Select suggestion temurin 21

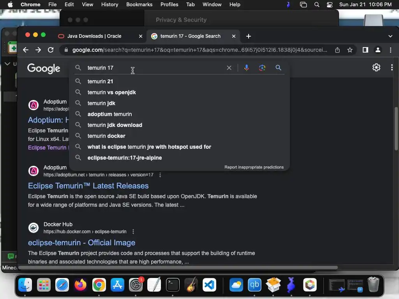click(x=179, y=81)
